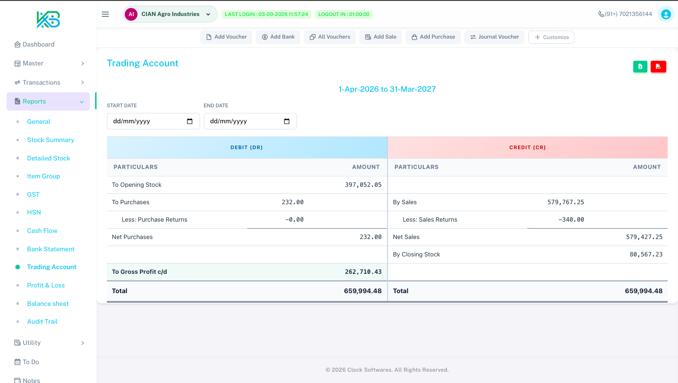
Task: Click the LOGOUT IN timer badge
Action: click(344, 14)
